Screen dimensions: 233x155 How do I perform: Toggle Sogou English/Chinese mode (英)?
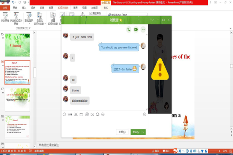pyautogui.click(x=180, y=151)
